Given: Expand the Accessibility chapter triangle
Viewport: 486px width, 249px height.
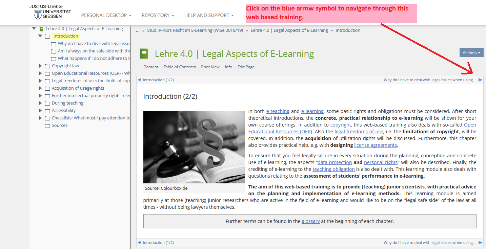Looking at the screenshot, I should [x=40, y=111].
